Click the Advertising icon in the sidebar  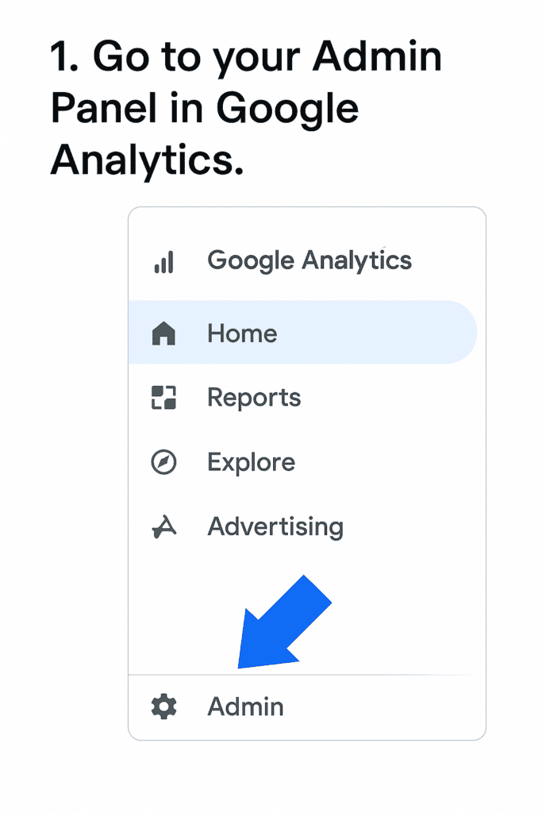click(x=164, y=527)
